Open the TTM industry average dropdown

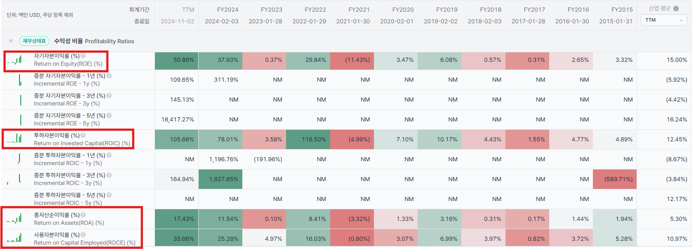click(x=664, y=20)
